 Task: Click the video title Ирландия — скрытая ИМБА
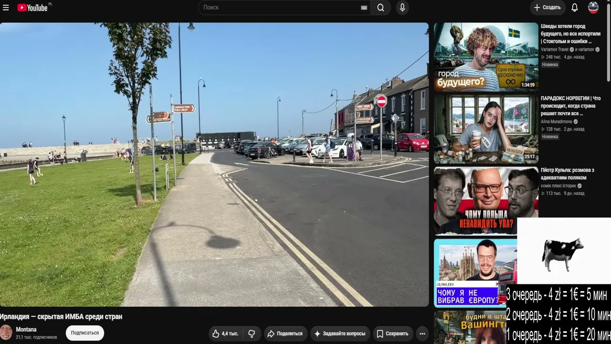pyautogui.click(x=61, y=316)
